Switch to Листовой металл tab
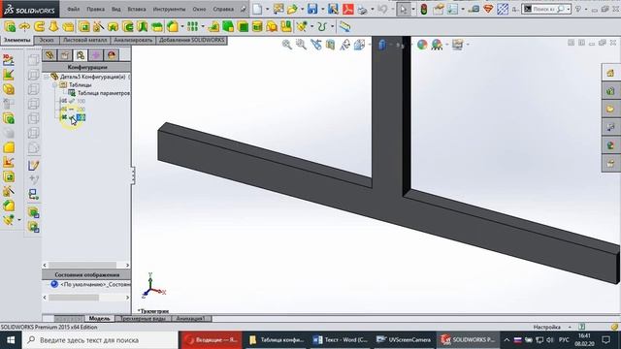Screen dimensions: 621x349 tap(84, 40)
